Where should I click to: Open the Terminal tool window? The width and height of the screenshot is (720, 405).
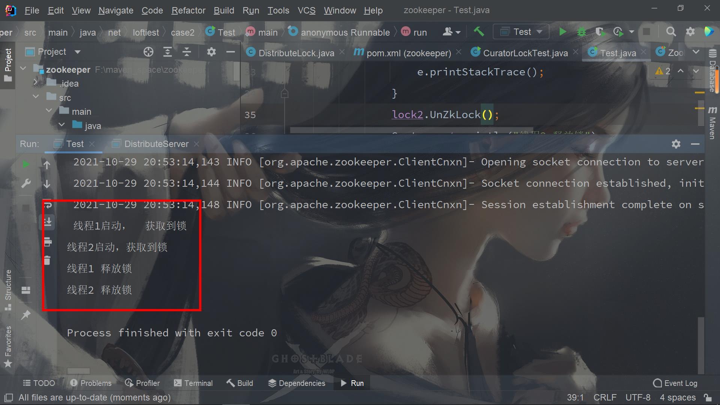tap(193, 383)
